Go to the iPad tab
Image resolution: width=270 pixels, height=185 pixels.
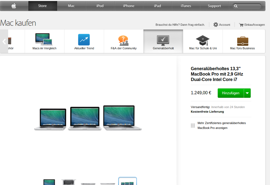(x=157, y=6)
